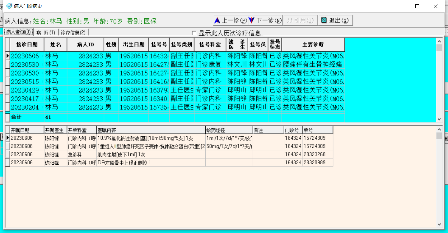
Task: Enable 显示此人历次诊疗信息 checkbox
Action: coord(194,33)
